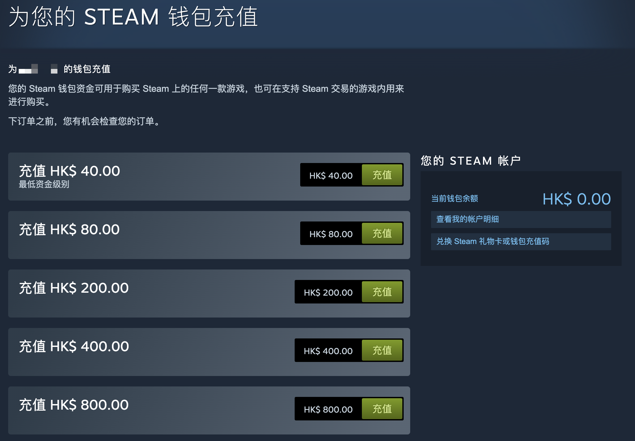The image size is (635, 441).
Task: Select the 充值 HK$ 200.00 row heading
Action: (74, 288)
